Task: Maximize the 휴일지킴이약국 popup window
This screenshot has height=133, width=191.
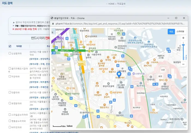Action: pyautogui.click(x=176, y=18)
